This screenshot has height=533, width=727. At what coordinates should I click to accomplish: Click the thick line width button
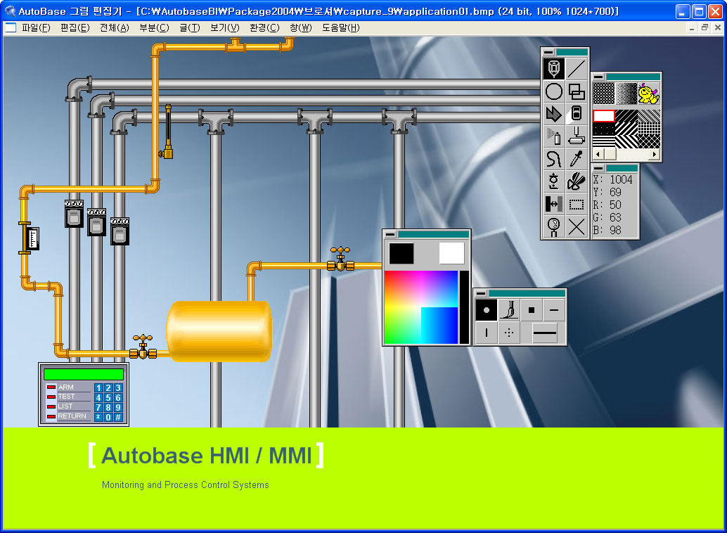(x=544, y=333)
